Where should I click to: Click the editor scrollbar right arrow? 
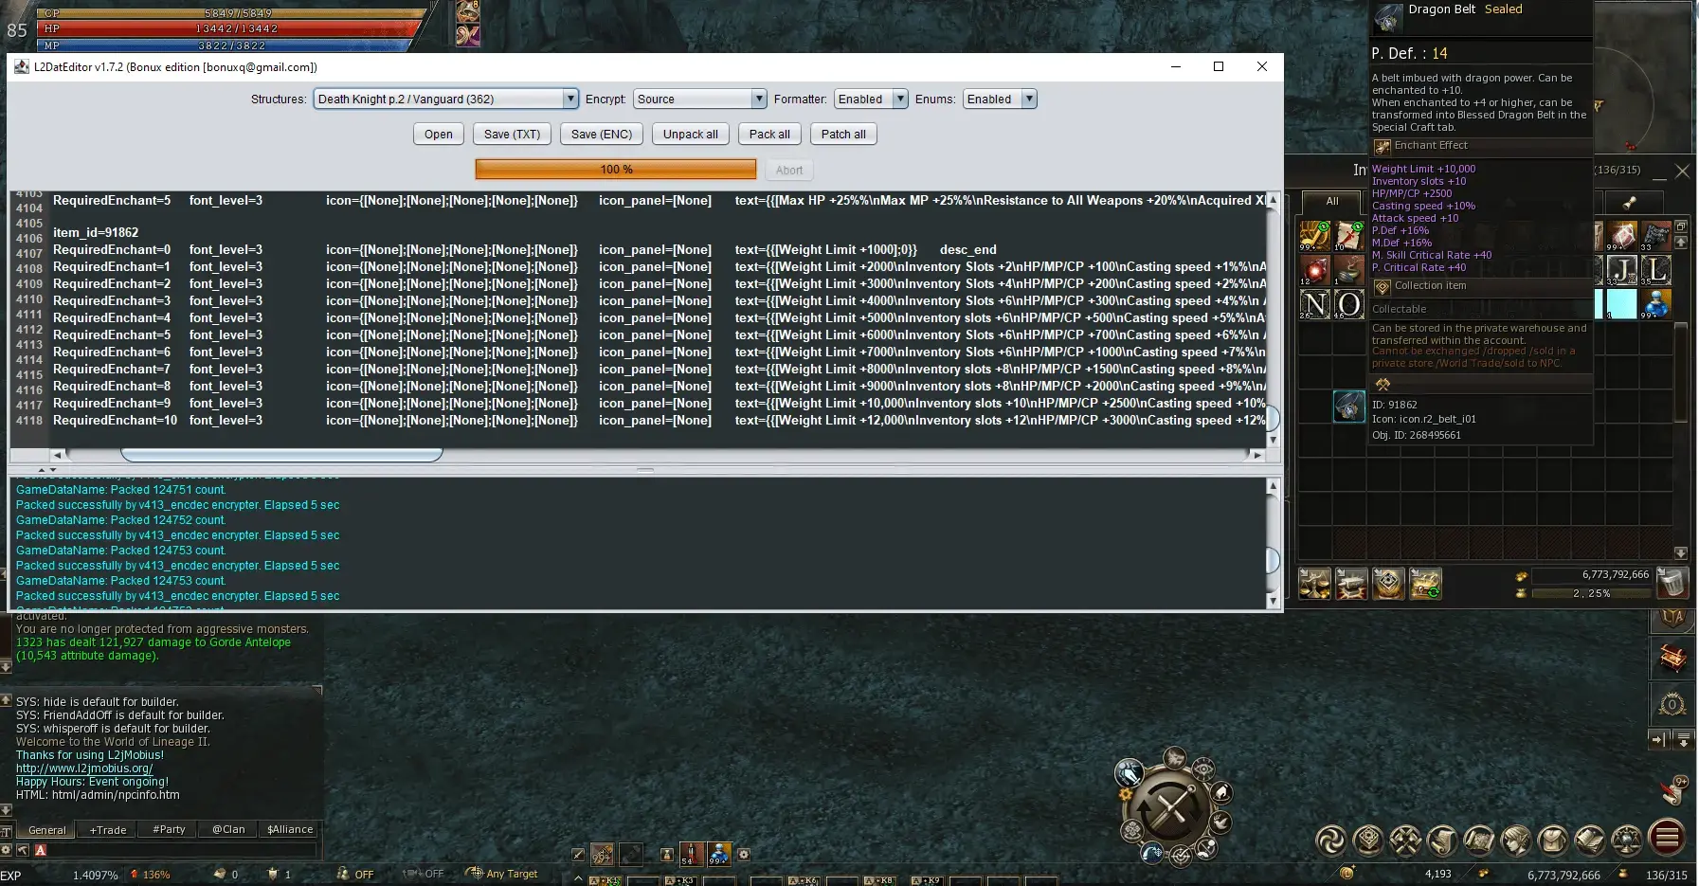pos(1257,455)
